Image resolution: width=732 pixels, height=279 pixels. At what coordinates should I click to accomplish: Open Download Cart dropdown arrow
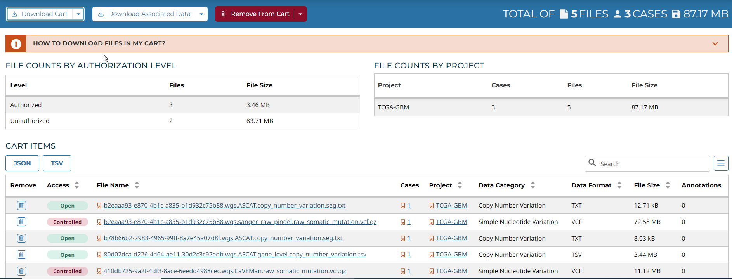78,14
